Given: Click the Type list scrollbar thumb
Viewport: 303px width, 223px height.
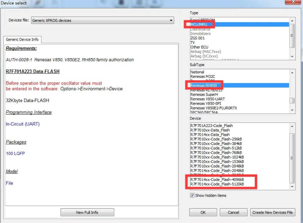Looking at the screenshot, I should click(292, 35).
